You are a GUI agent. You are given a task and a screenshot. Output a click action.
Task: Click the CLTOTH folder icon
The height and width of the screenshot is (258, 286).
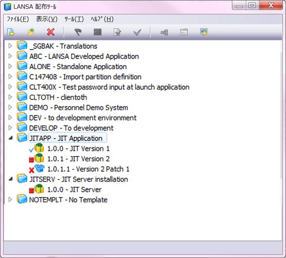click(x=22, y=97)
